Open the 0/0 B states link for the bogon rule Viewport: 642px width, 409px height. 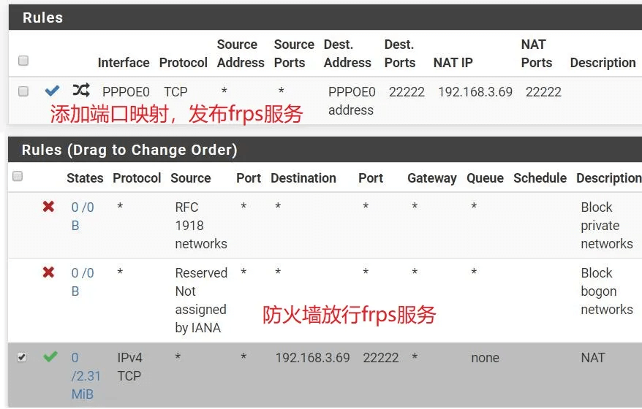[x=82, y=282]
